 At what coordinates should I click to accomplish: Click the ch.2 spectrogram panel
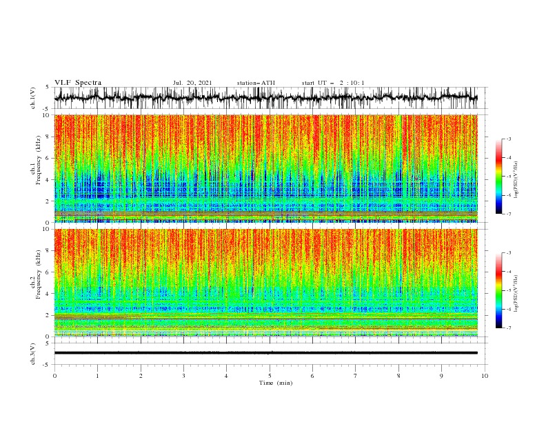[x=266, y=283]
